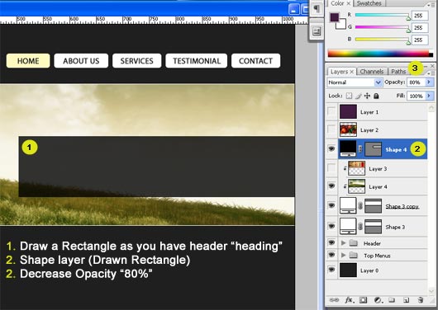Create new fill or adjustment layer icon

click(378, 300)
